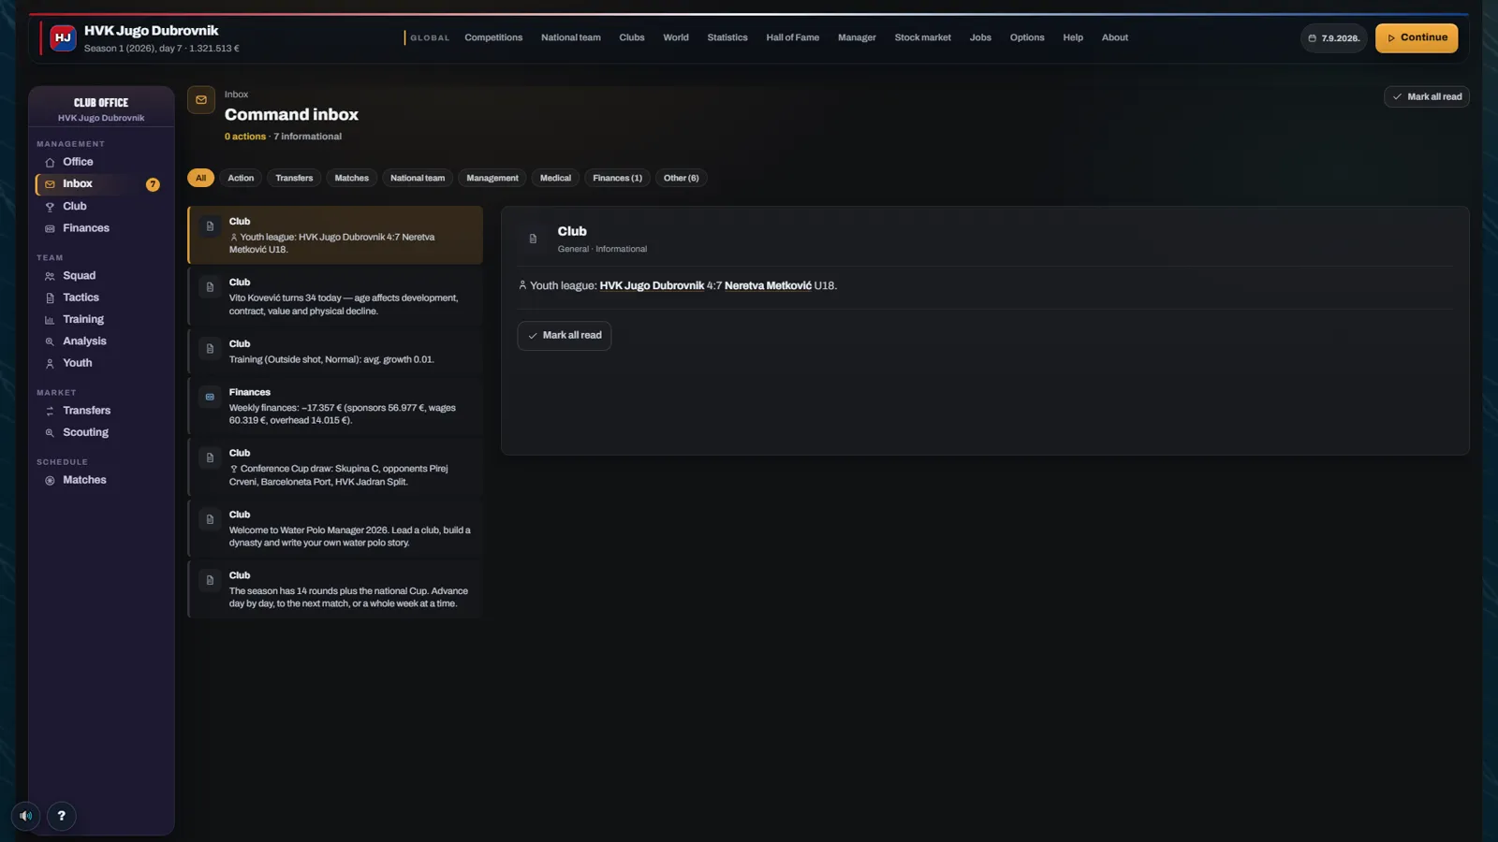Select the All inbox filter

[x=200, y=178]
